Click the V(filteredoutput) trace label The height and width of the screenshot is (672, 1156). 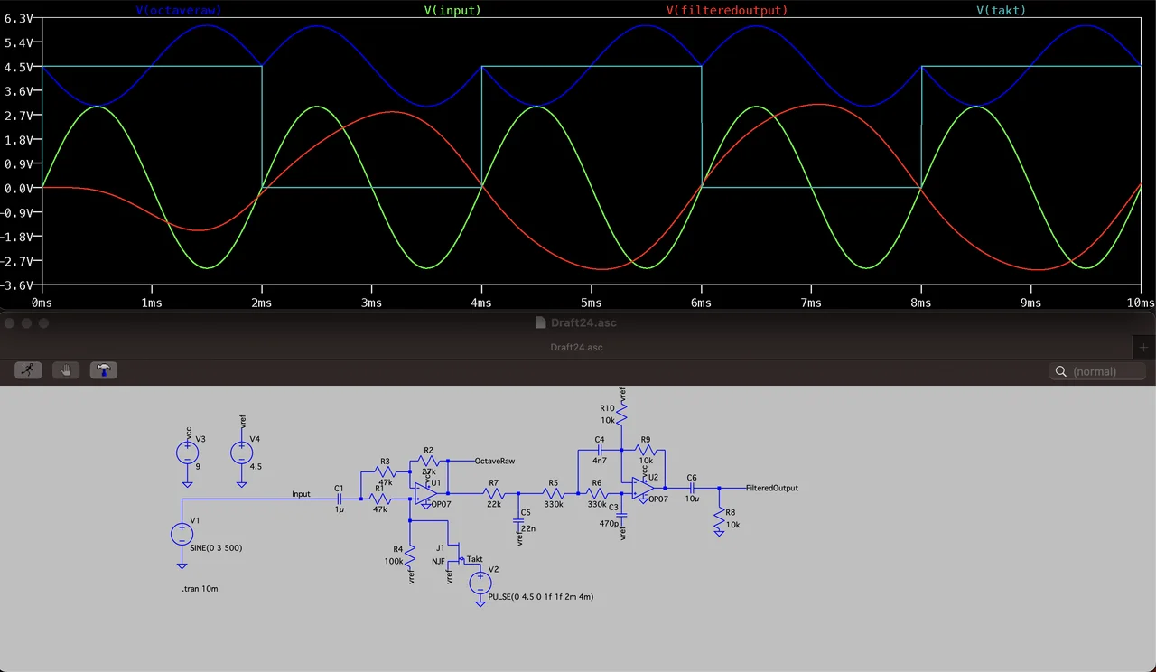[x=727, y=11]
